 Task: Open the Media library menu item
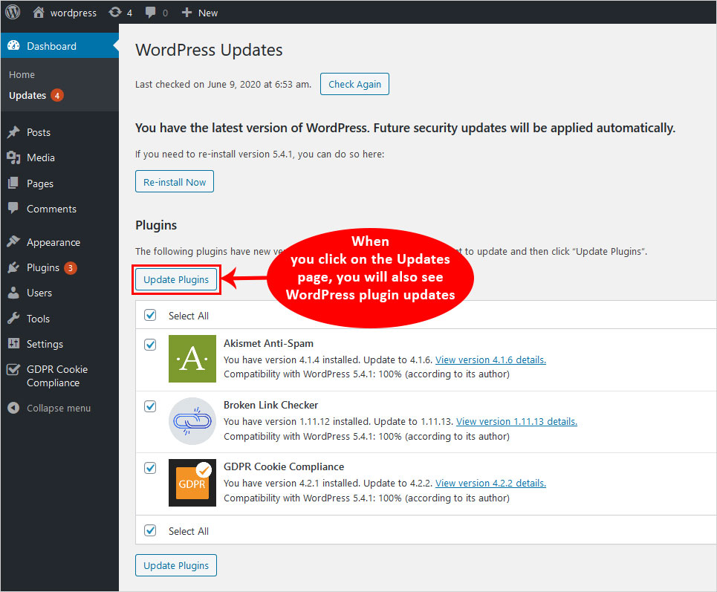pyautogui.click(x=40, y=157)
